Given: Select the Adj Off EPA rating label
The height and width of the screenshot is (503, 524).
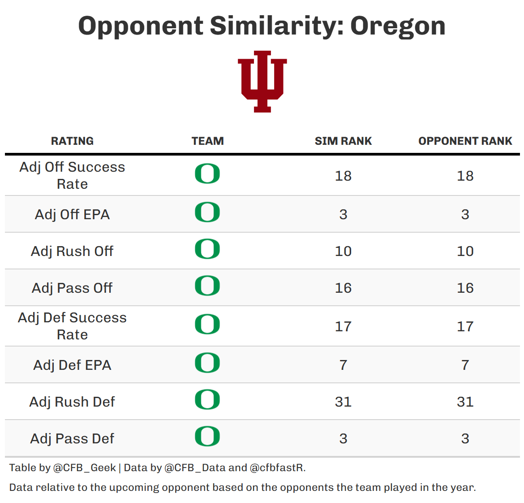Looking at the screenshot, I should 72,214.
